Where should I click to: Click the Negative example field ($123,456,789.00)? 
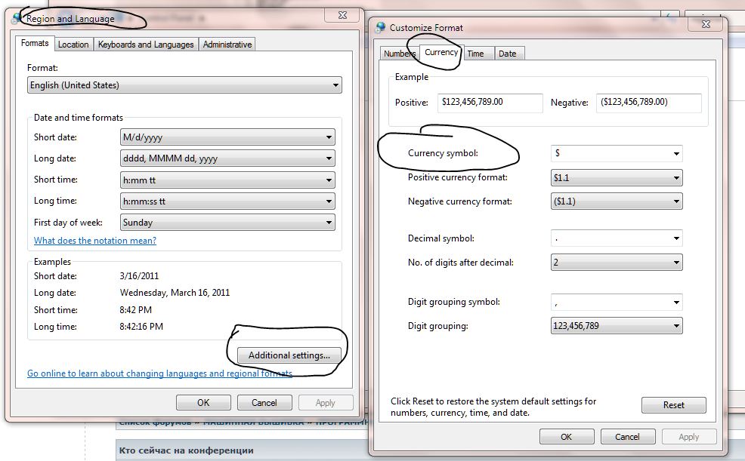pos(649,103)
